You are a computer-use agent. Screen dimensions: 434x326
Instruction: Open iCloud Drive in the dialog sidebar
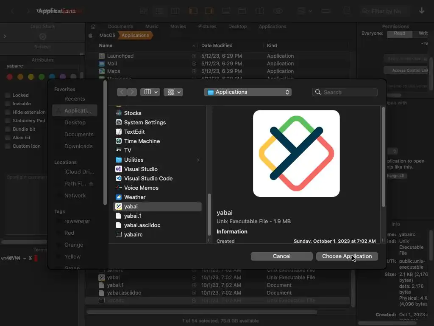coord(75,171)
